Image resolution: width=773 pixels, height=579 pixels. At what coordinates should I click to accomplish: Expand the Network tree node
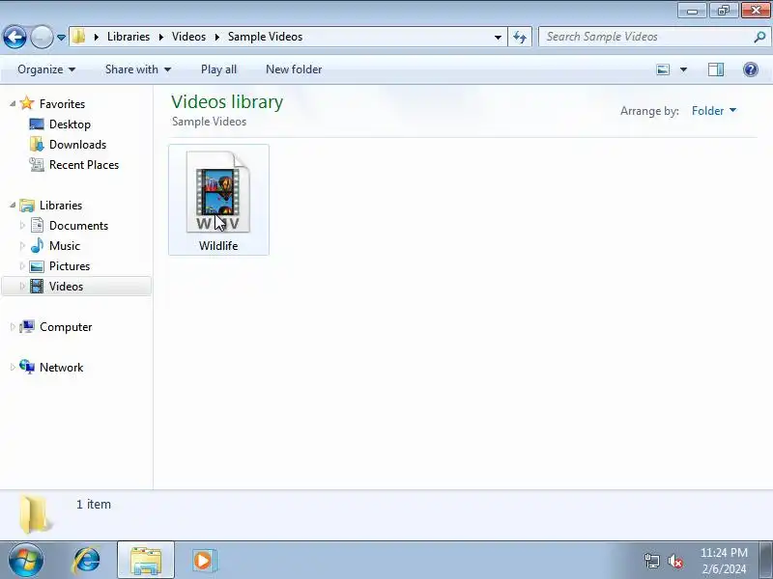13,368
